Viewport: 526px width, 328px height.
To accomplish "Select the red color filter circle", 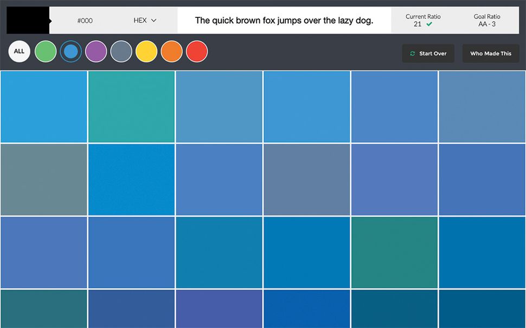I will click(x=197, y=51).
